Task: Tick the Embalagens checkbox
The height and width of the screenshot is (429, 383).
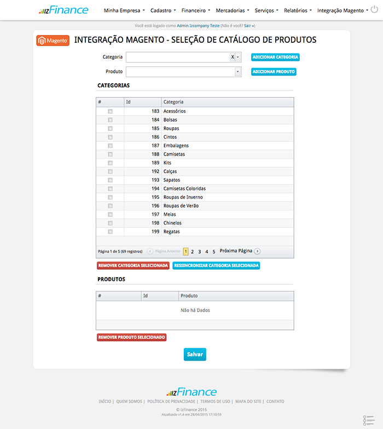Action: click(110, 146)
